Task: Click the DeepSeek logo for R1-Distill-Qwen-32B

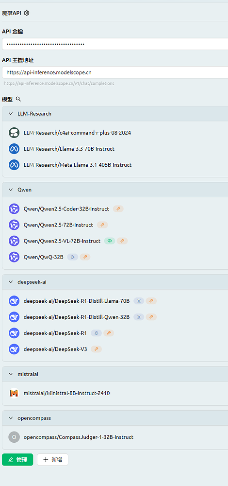Action: (x=14, y=317)
